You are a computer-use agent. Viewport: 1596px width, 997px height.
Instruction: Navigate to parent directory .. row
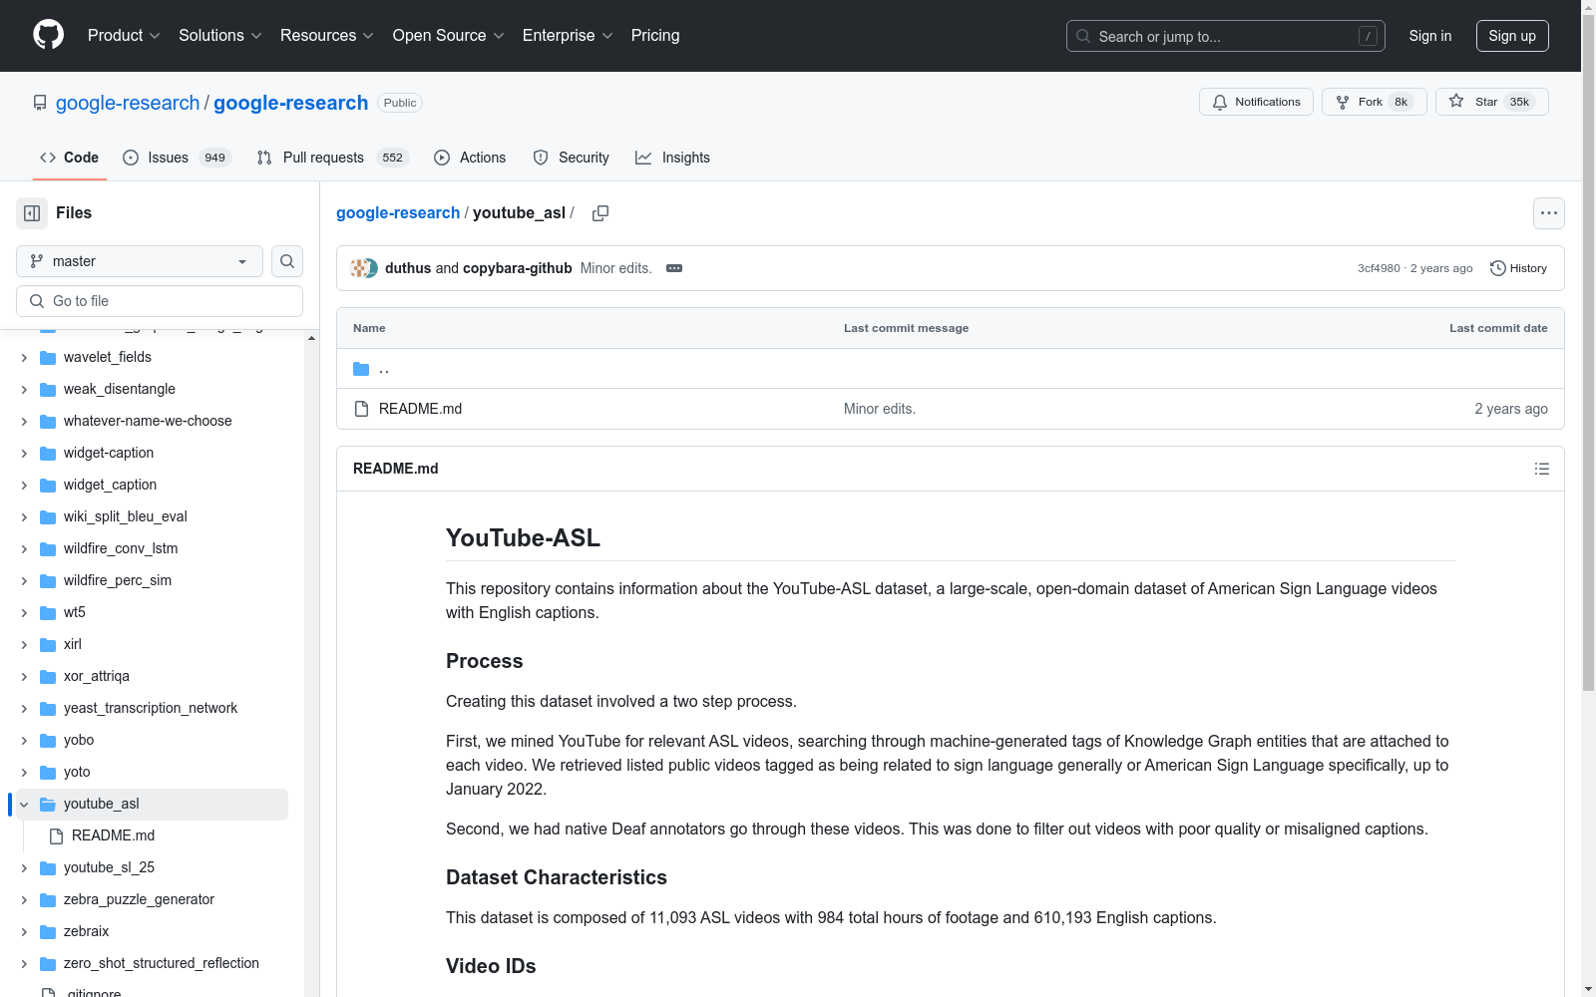point(950,369)
